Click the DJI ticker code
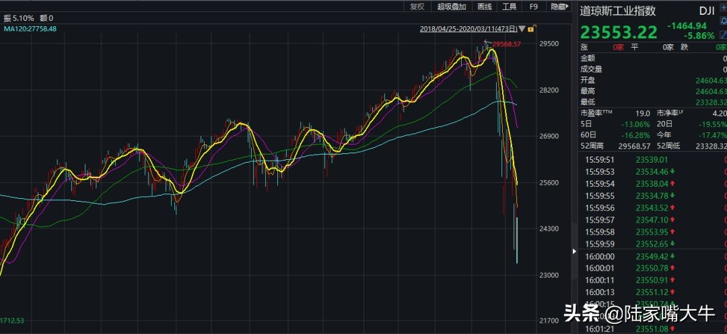Viewport: 727px width, 334px height. point(707,11)
